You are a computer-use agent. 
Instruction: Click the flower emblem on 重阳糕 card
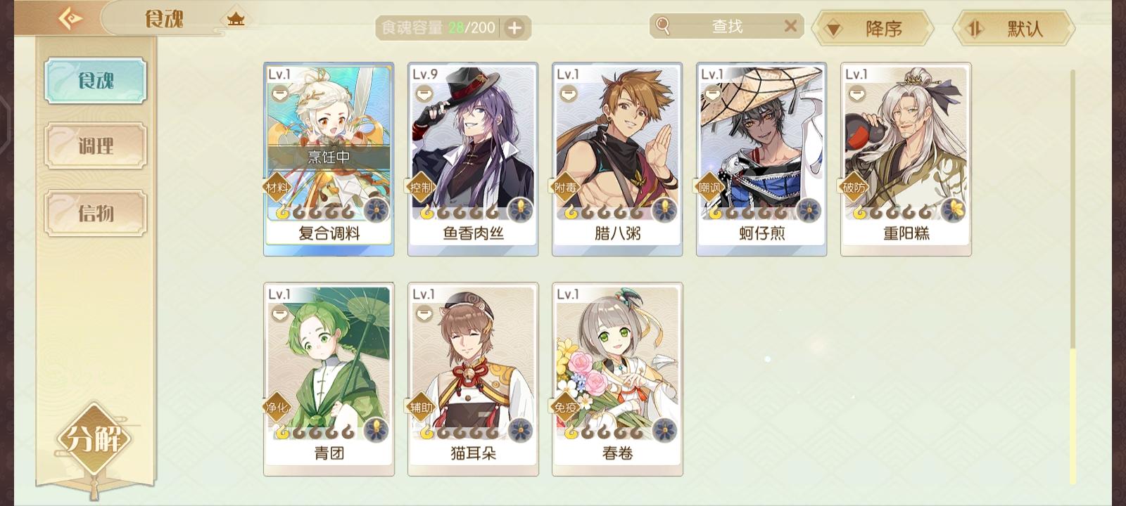point(953,210)
